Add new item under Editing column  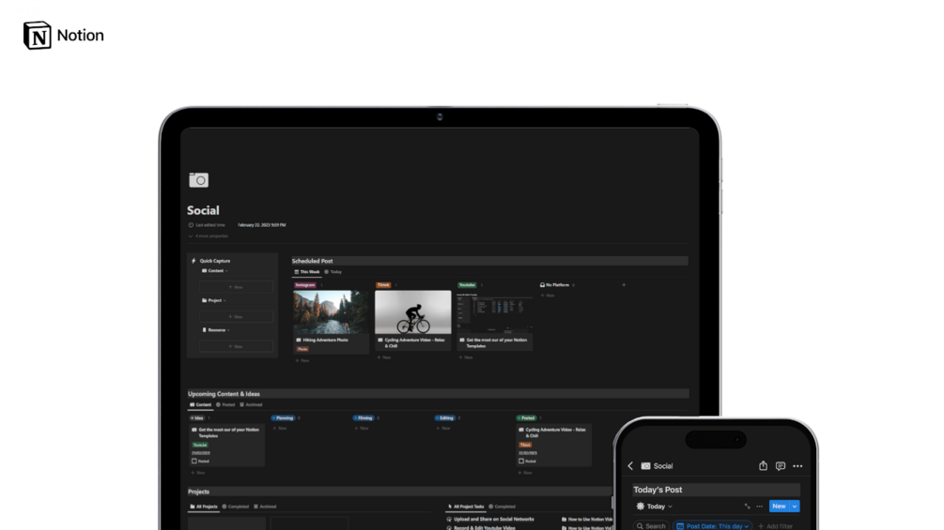442,429
